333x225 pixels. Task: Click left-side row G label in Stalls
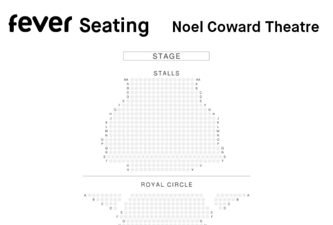tap(115, 110)
